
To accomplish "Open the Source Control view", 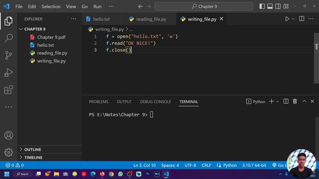I will (8, 55).
